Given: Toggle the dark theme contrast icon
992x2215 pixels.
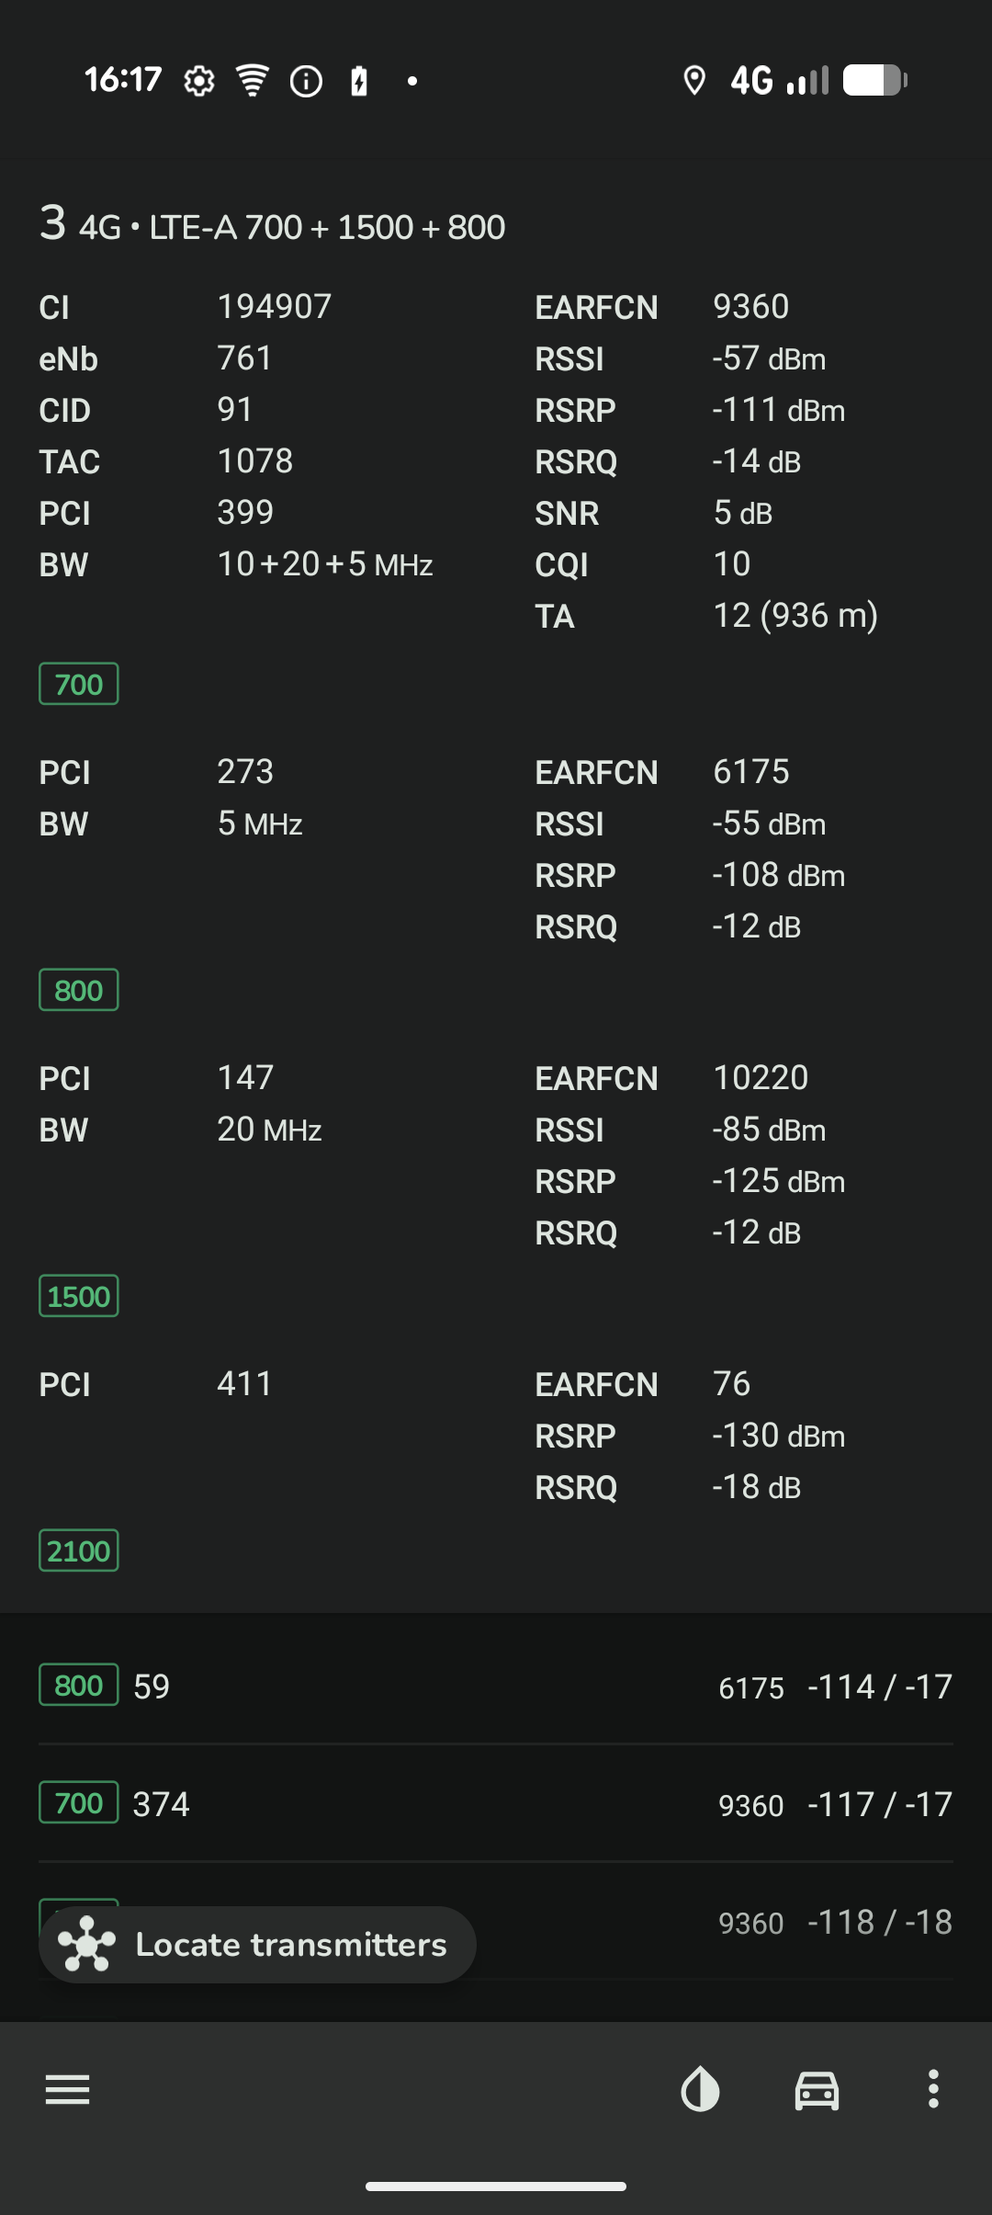Looking at the screenshot, I should pos(700,2090).
